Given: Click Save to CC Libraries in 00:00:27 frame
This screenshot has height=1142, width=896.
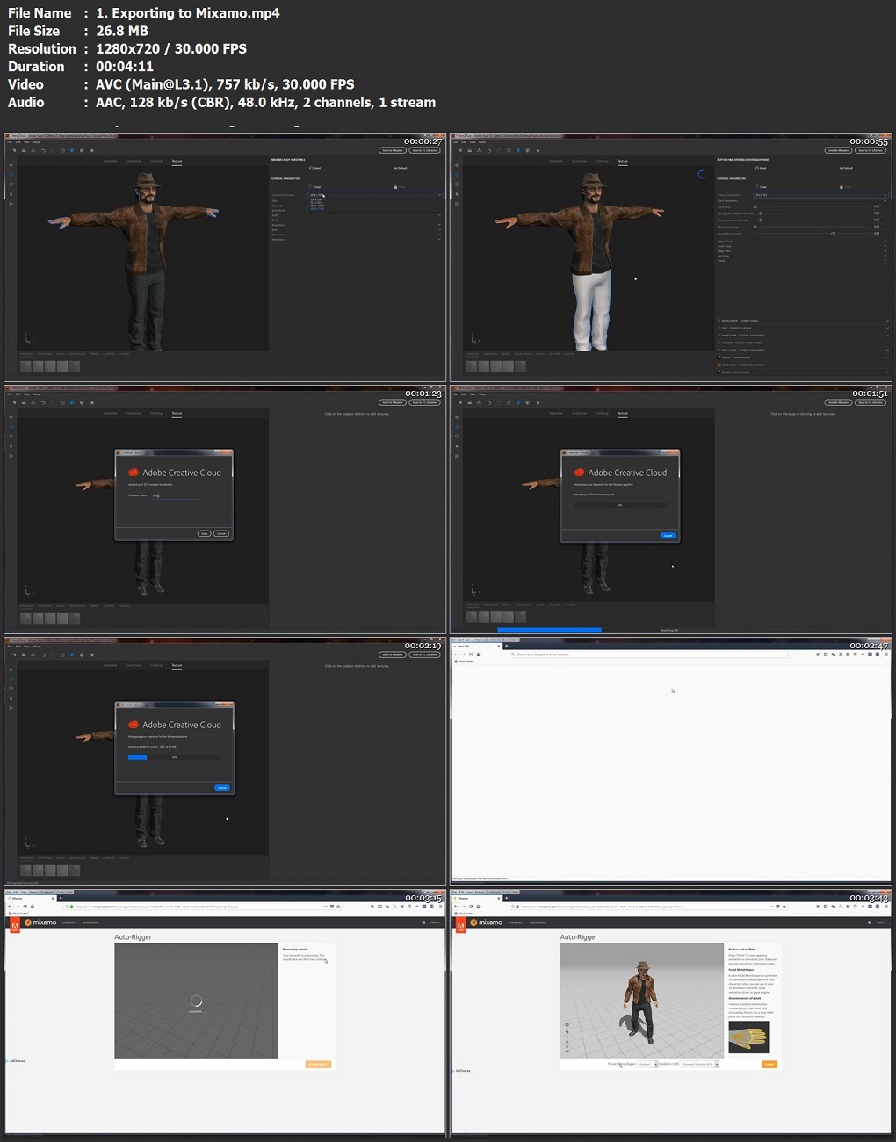Looking at the screenshot, I should 425,150.
